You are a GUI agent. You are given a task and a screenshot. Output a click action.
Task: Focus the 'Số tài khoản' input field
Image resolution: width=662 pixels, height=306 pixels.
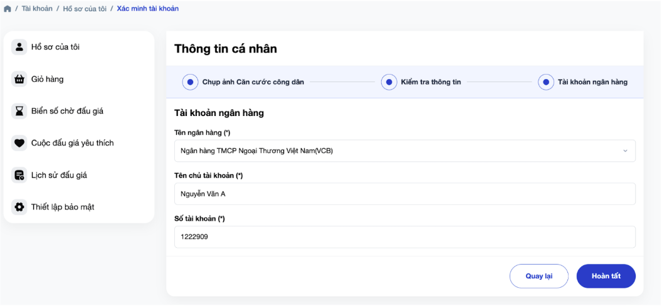pyautogui.click(x=405, y=237)
